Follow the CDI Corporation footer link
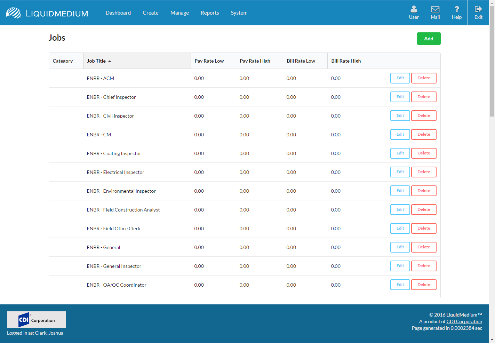 [464, 321]
